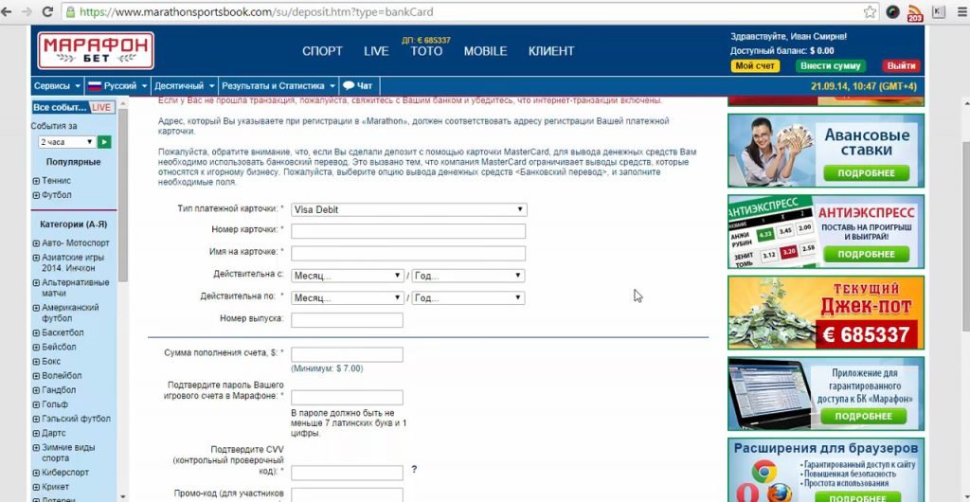
Task: Click the browser address bar URL
Action: click(x=257, y=11)
